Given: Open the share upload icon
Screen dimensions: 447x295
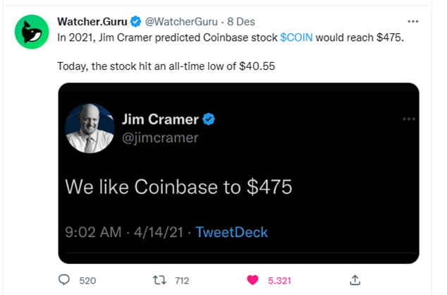Looking at the screenshot, I should pyautogui.click(x=355, y=280).
